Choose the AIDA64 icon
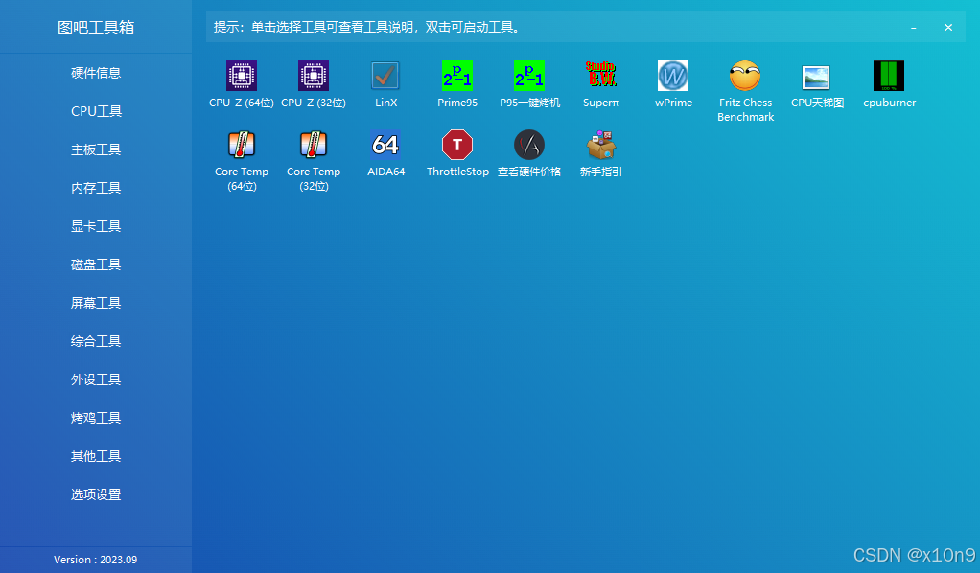This screenshot has width=980, height=573. [385, 145]
